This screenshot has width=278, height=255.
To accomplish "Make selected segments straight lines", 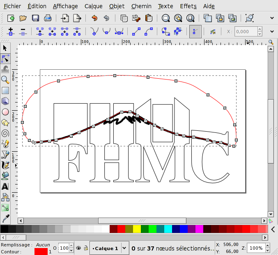I will click(x=136, y=32).
